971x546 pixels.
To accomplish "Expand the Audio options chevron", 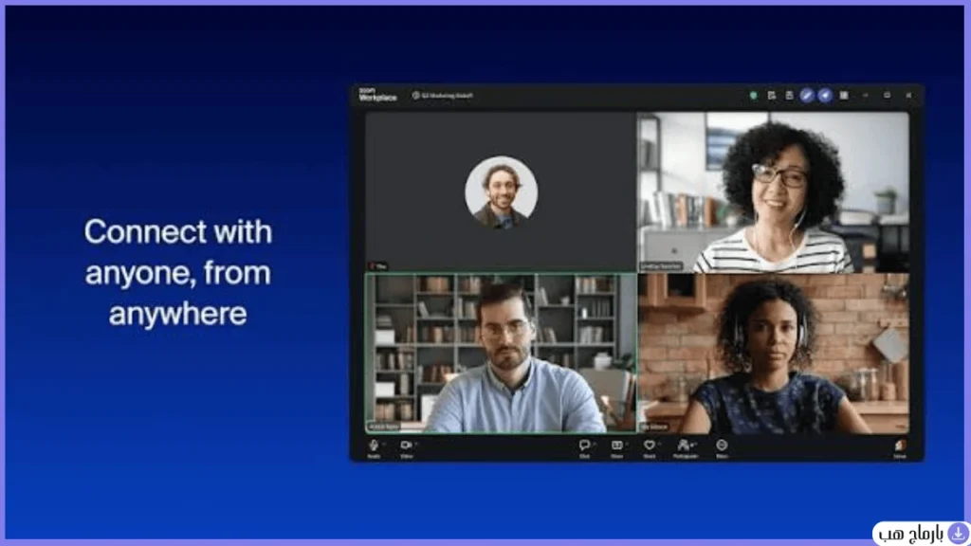I will click(x=384, y=444).
